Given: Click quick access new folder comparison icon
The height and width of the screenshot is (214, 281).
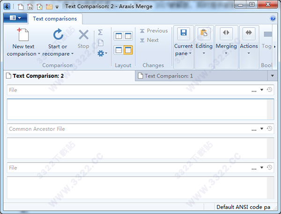Looking at the screenshot, I should pyautogui.click(x=49, y=7).
